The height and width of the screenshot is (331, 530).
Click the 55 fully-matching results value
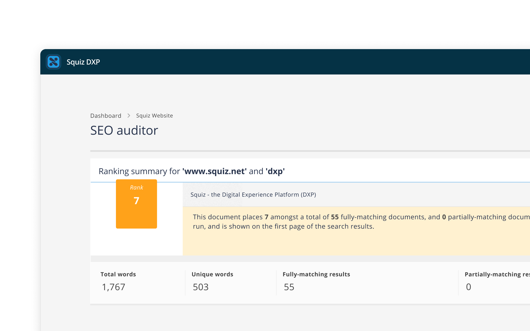coord(289,287)
